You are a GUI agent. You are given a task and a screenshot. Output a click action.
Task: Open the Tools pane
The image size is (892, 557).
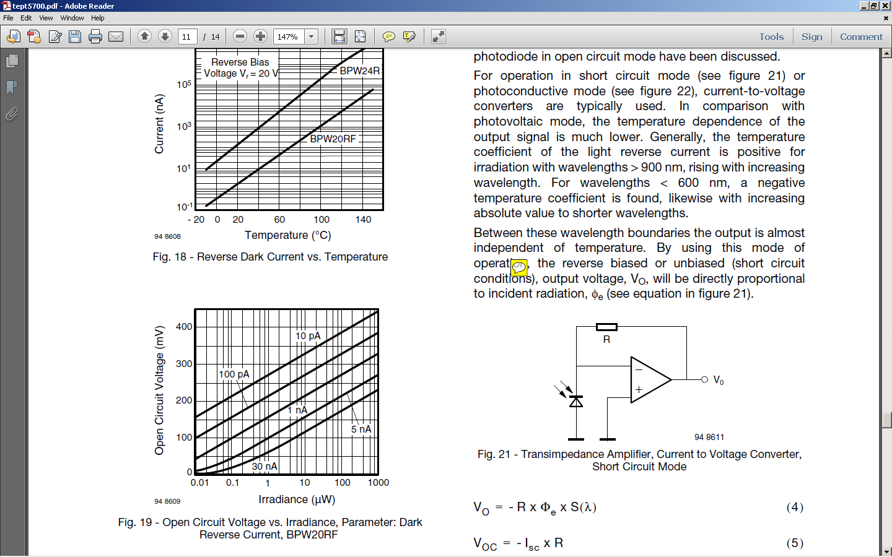click(x=771, y=37)
